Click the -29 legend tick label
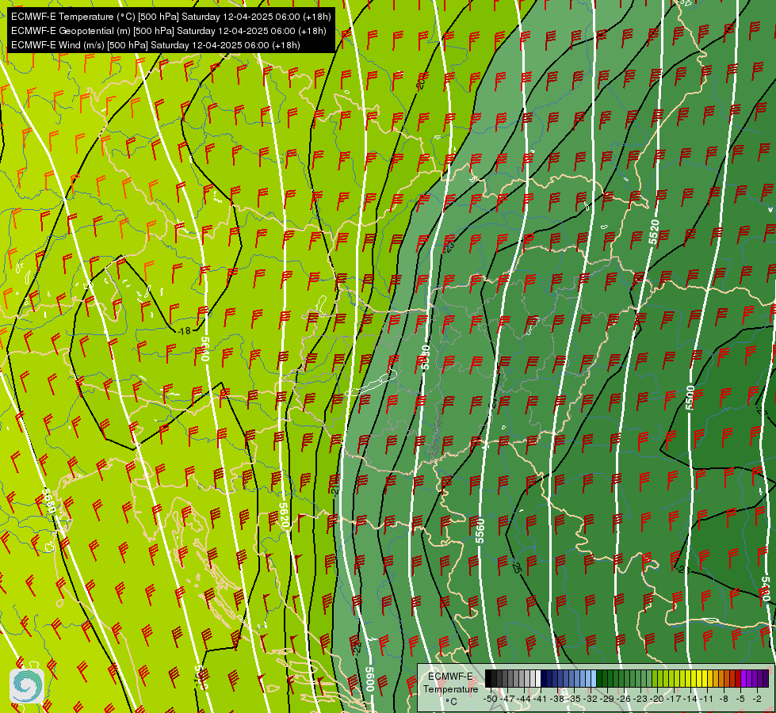 607,699
